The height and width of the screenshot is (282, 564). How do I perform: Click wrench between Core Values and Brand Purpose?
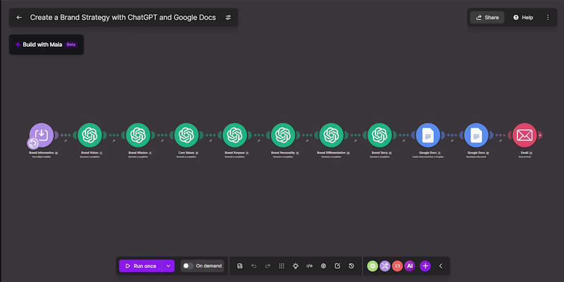tap(210, 140)
